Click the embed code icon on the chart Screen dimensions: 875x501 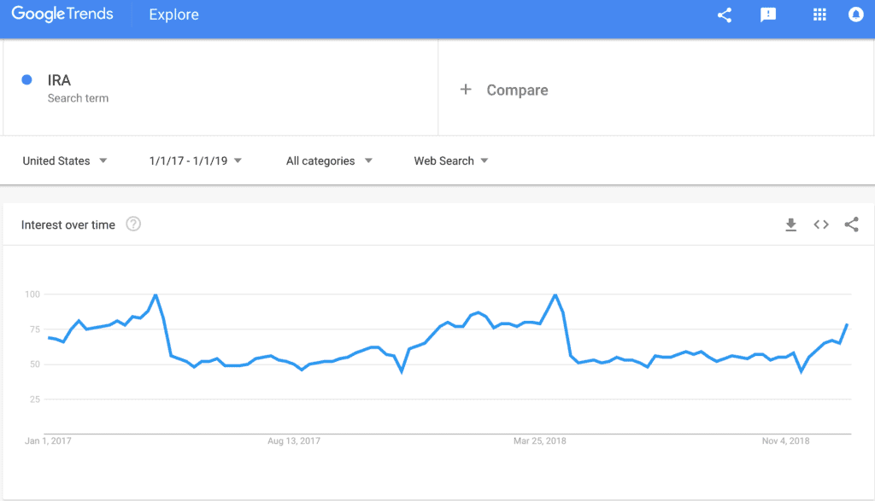coord(821,224)
